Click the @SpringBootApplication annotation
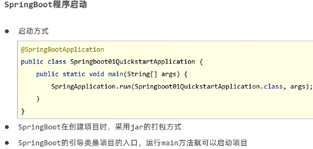Screen dimensions: 313x149 click(62, 49)
